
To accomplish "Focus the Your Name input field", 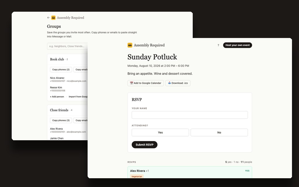I will (190, 115).
